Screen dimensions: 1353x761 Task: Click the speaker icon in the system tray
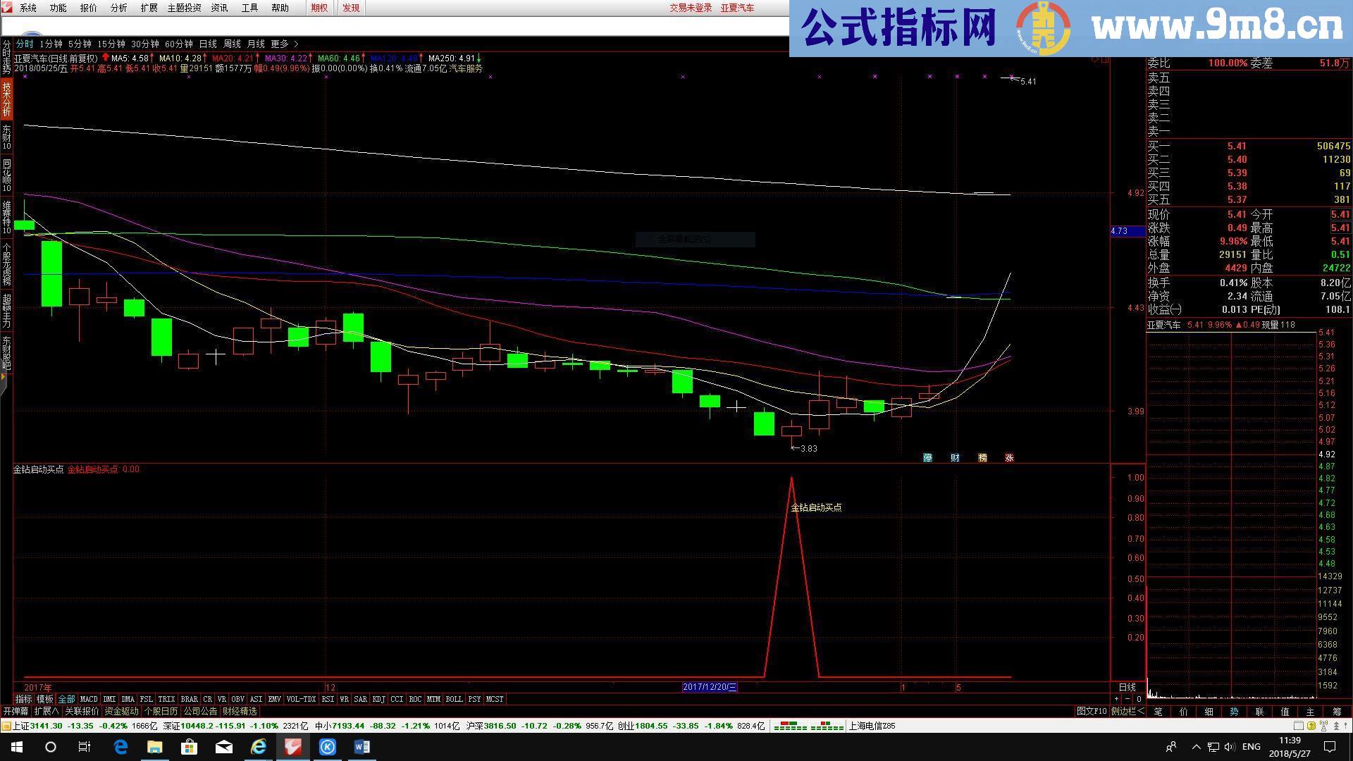pos(1230,747)
